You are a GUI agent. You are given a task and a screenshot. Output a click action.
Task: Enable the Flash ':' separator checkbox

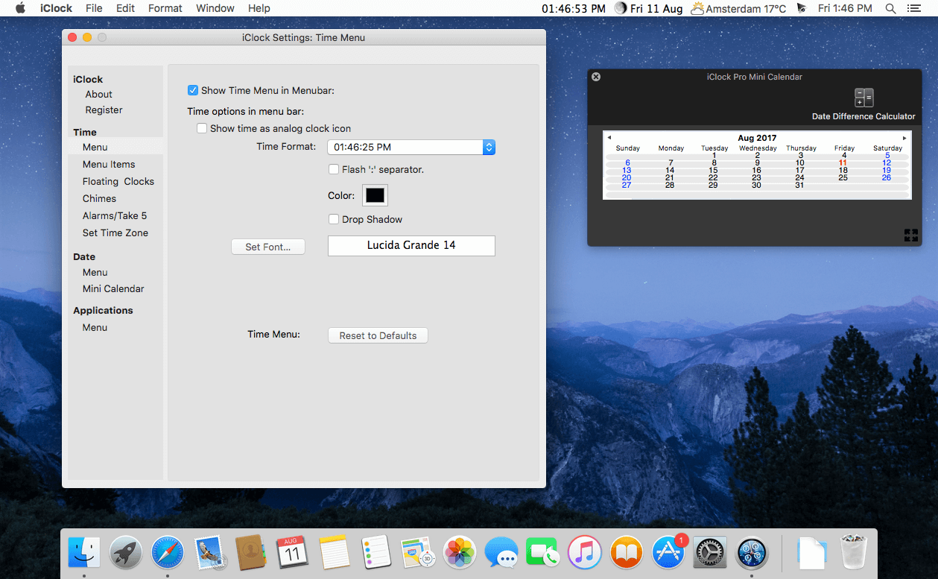334,169
